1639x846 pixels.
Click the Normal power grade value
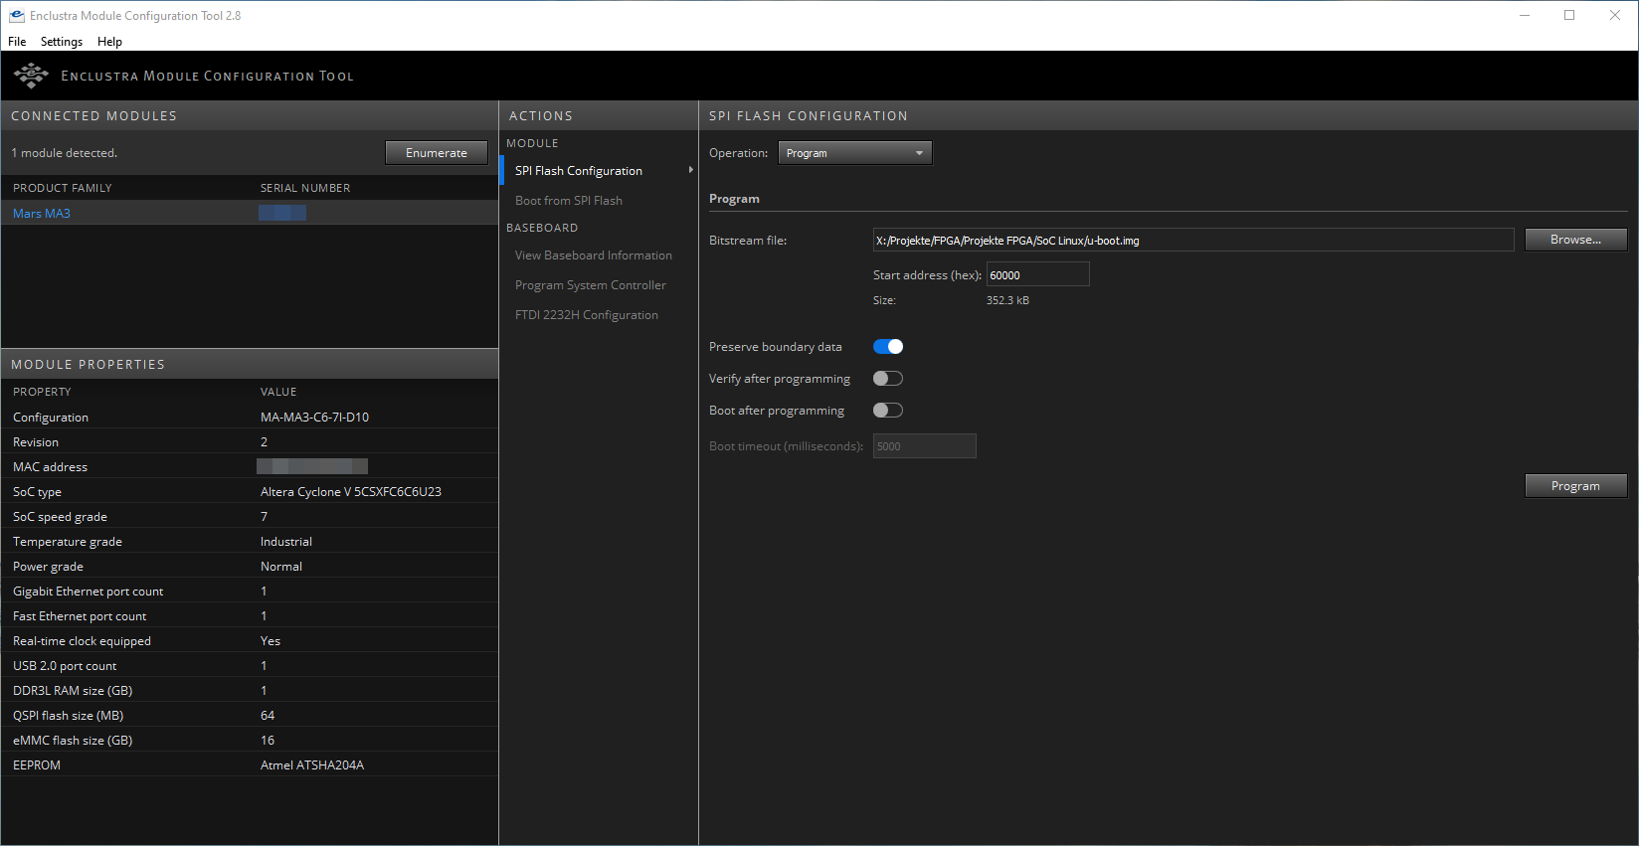point(281,567)
